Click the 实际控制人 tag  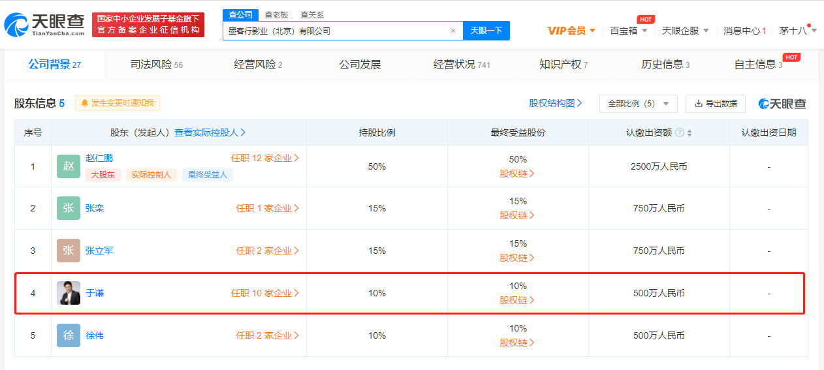tap(151, 174)
